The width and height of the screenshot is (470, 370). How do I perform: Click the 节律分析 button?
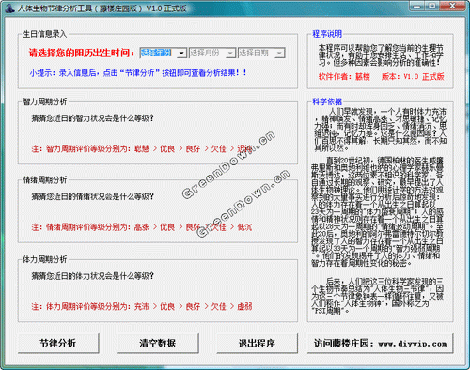[58, 343]
